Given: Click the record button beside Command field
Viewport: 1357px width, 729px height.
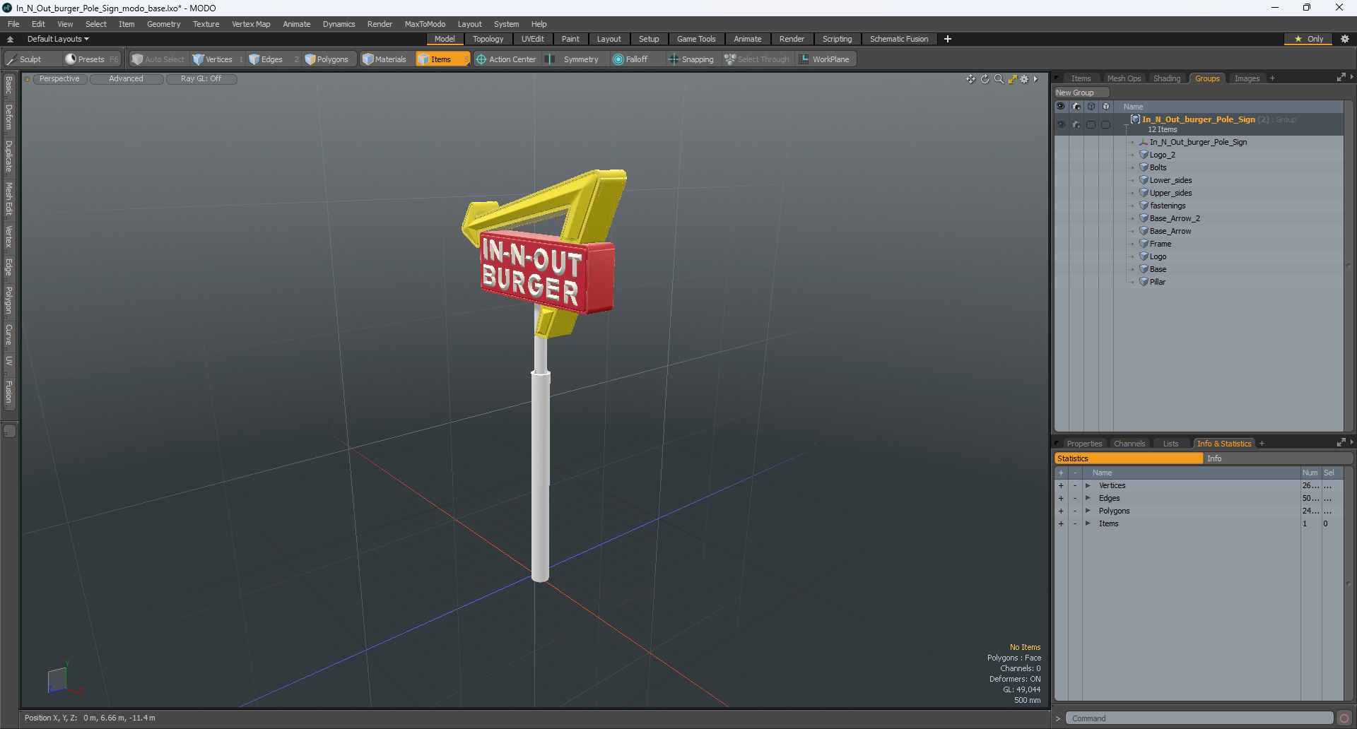Looking at the screenshot, I should [1344, 718].
